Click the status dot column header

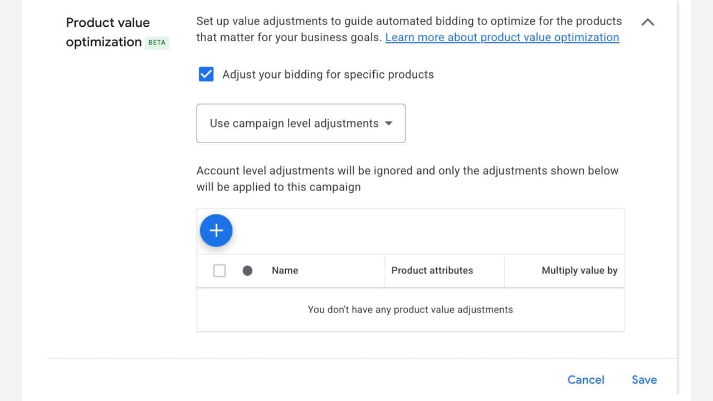(x=248, y=271)
